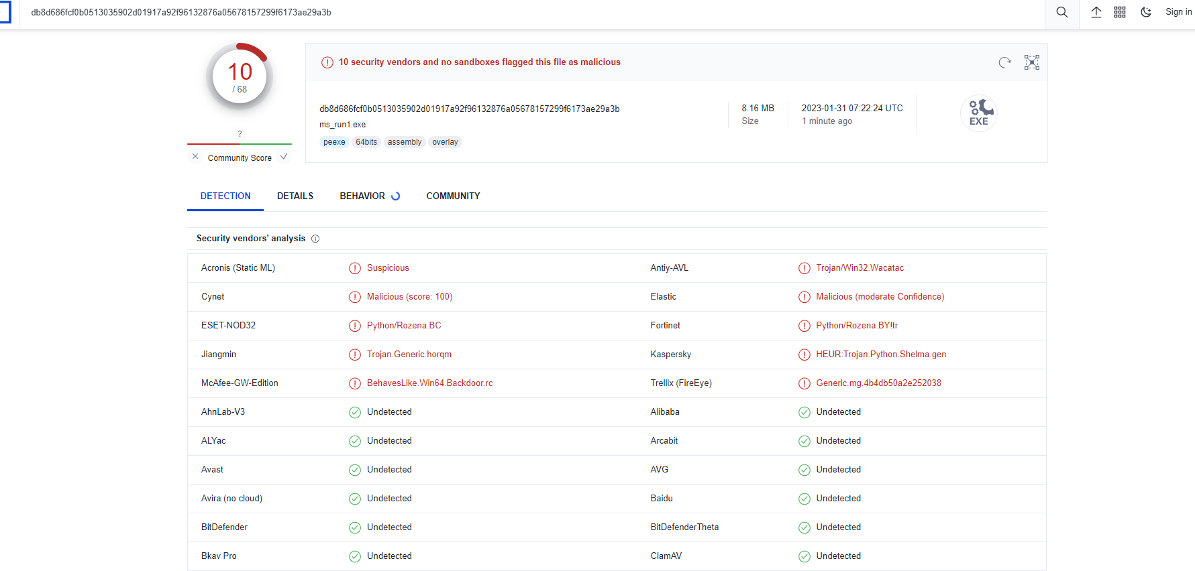The width and height of the screenshot is (1195, 571).
Task: Open the BEHAVIOR tab
Action: click(362, 196)
